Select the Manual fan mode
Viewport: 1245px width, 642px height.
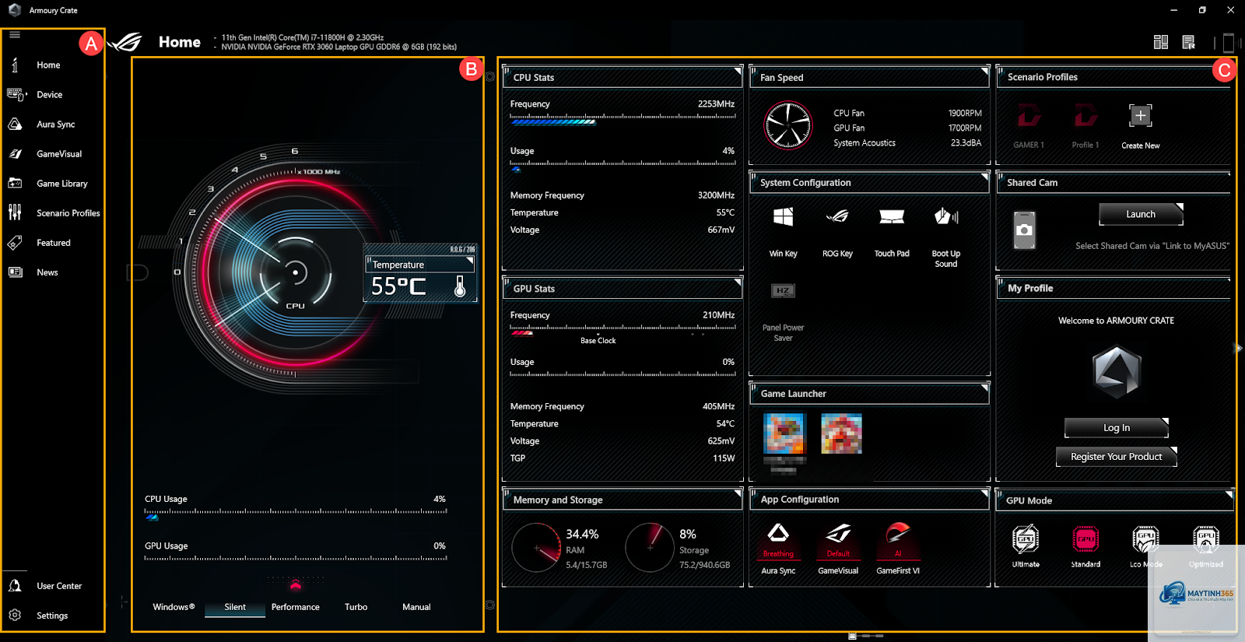[416, 607]
